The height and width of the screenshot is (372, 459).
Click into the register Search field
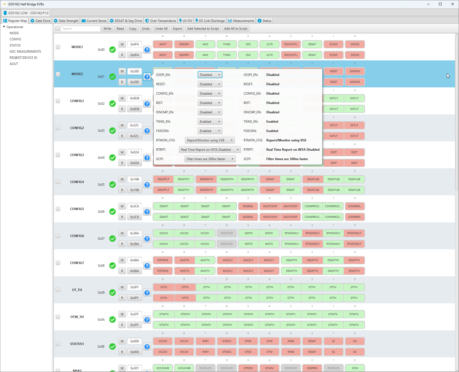point(80,29)
